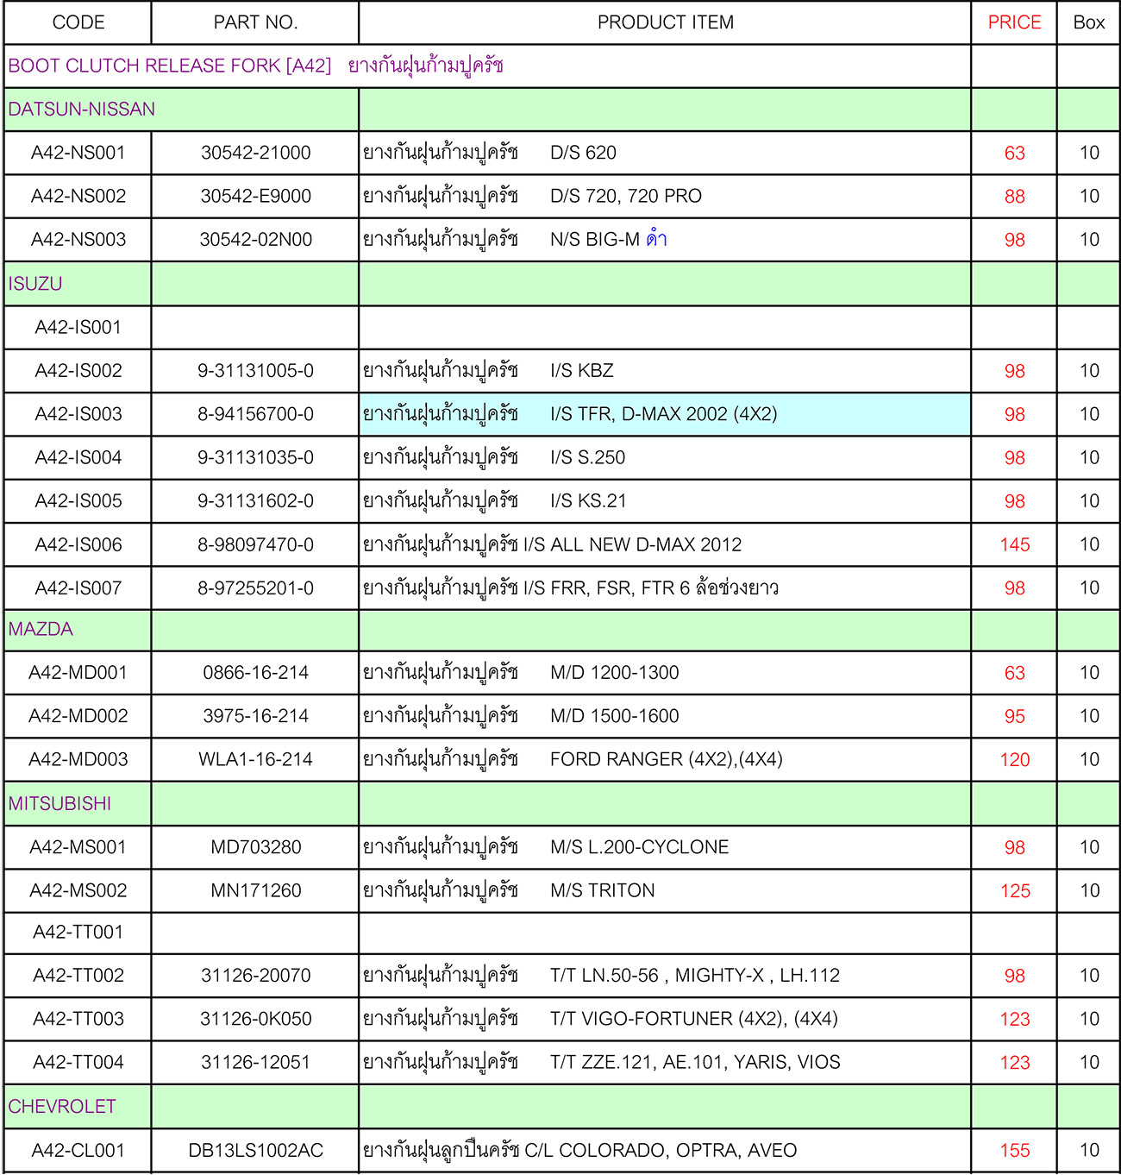This screenshot has height=1175, width=1121.
Task: Click code cell A42-NS003
Action: (x=78, y=240)
